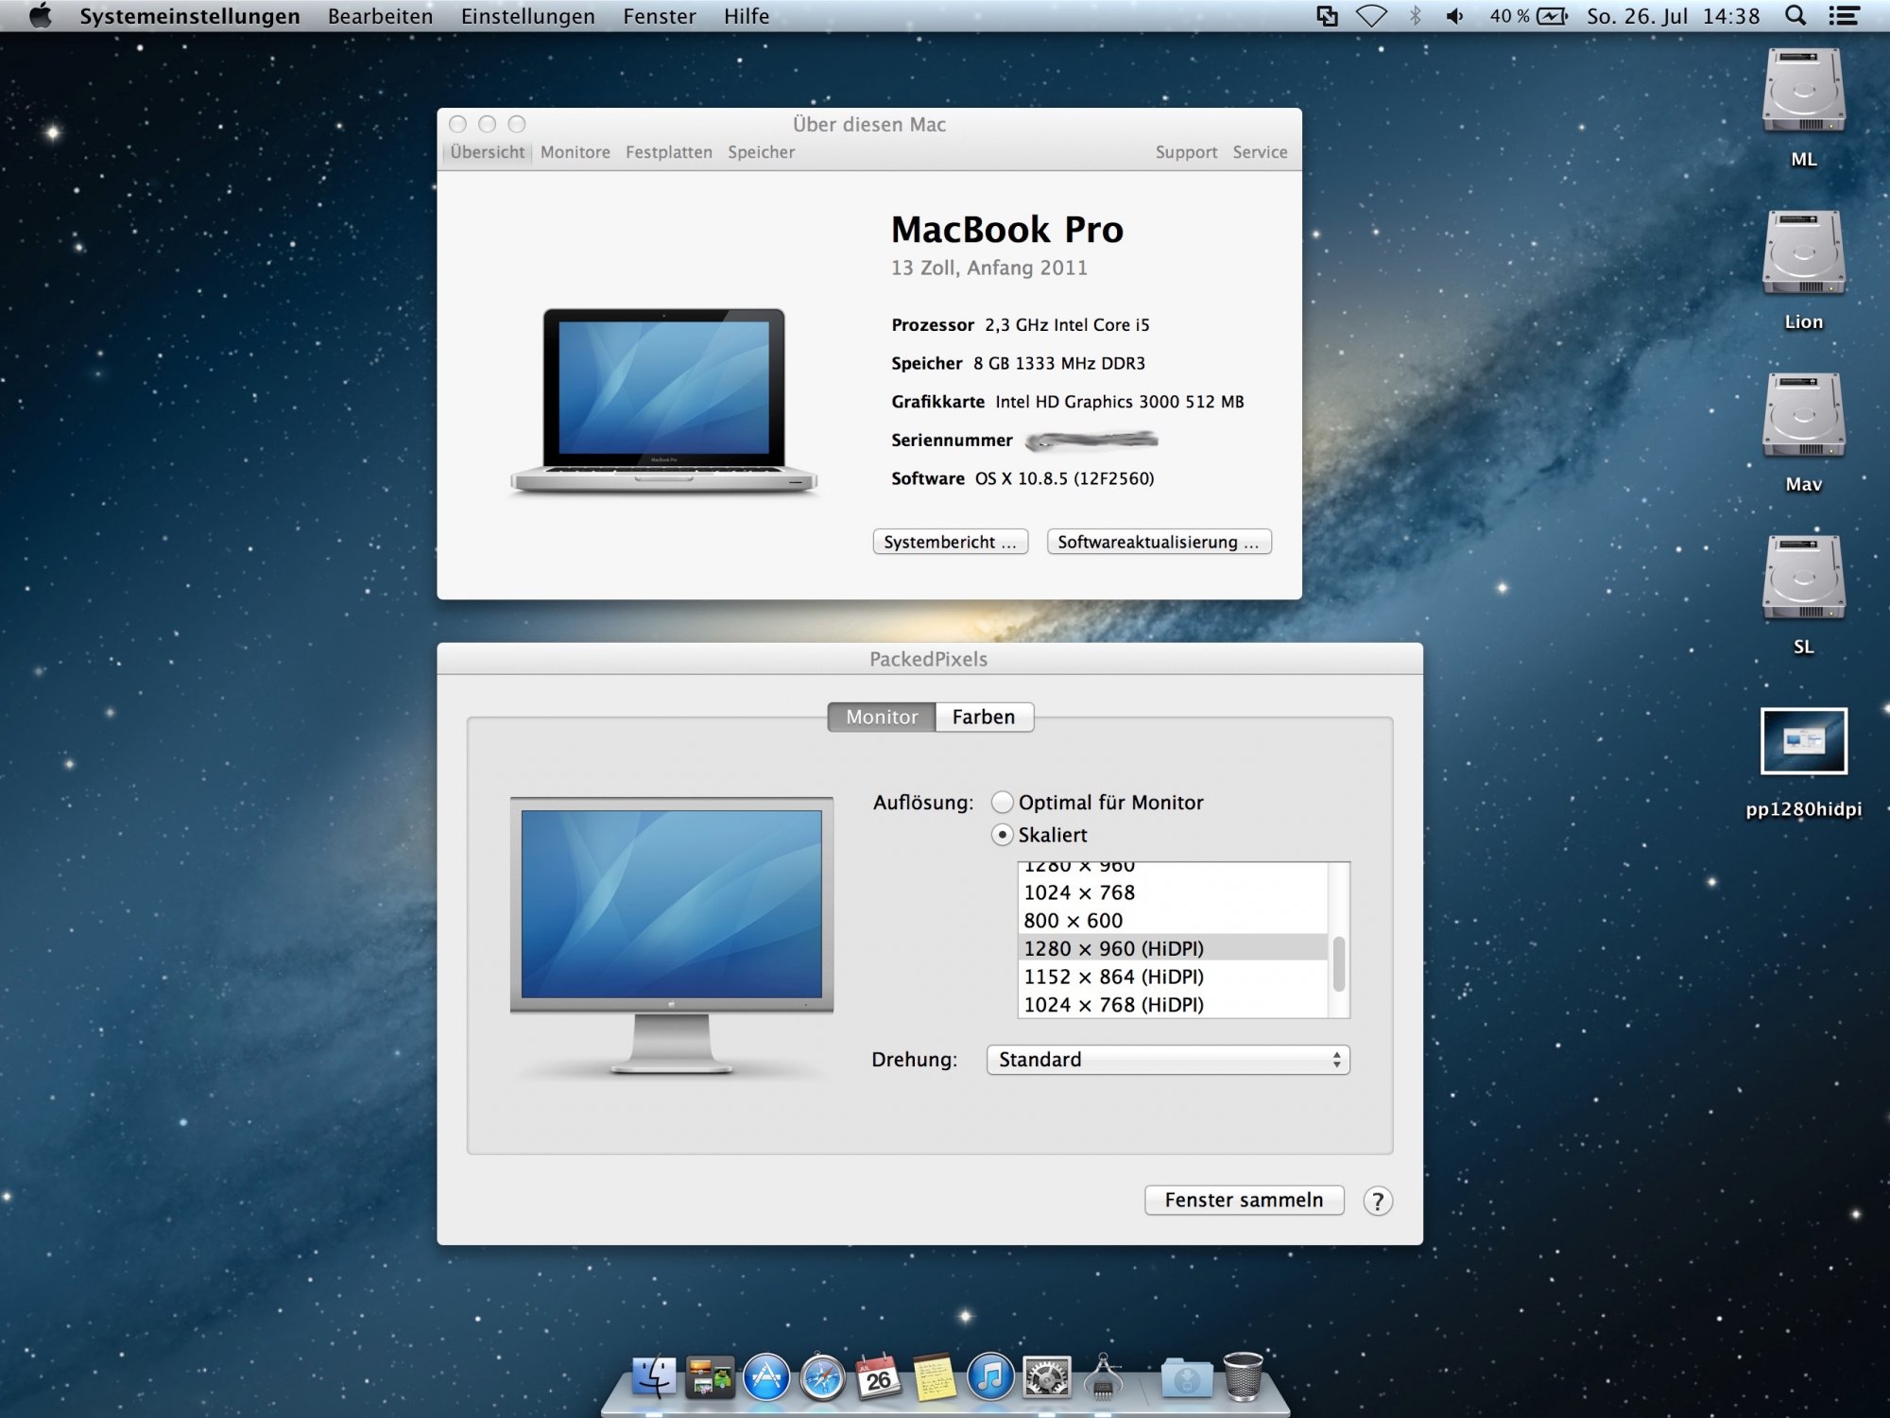
Task: Open the Downloads folder in the Dock
Action: (x=1187, y=1377)
